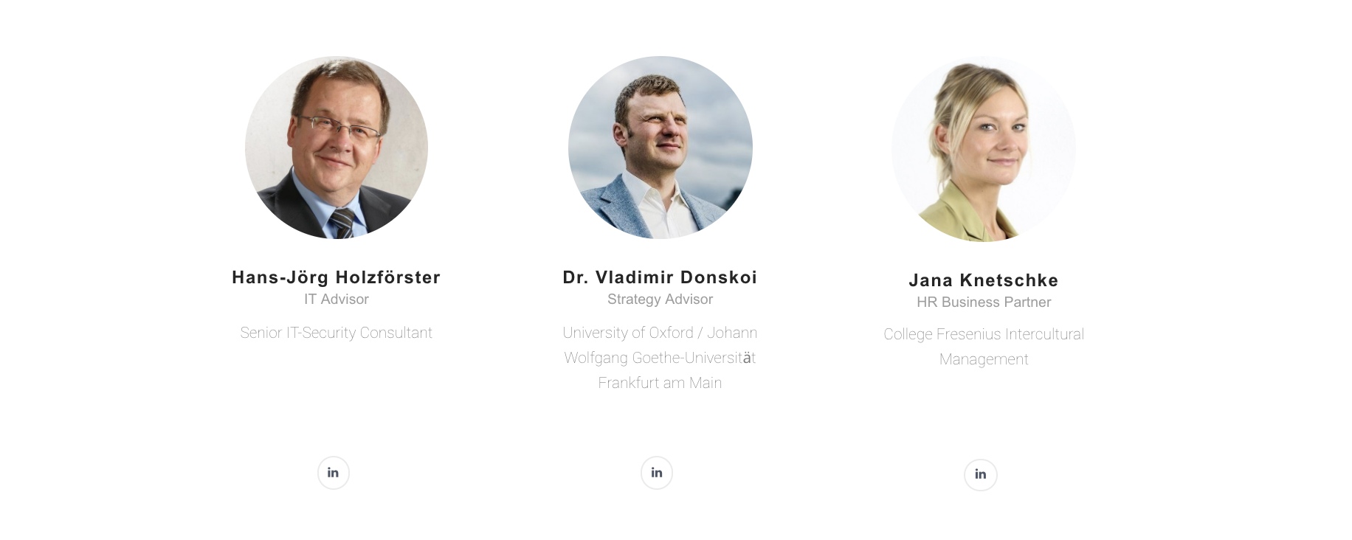The height and width of the screenshot is (540, 1352).
Task: Click the Senior IT-Security Consultant text
Action: pos(336,333)
